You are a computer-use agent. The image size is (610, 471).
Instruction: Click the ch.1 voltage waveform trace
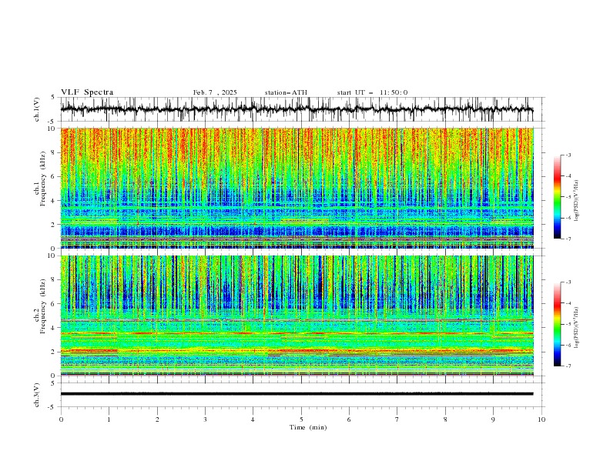click(x=297, y=109)
